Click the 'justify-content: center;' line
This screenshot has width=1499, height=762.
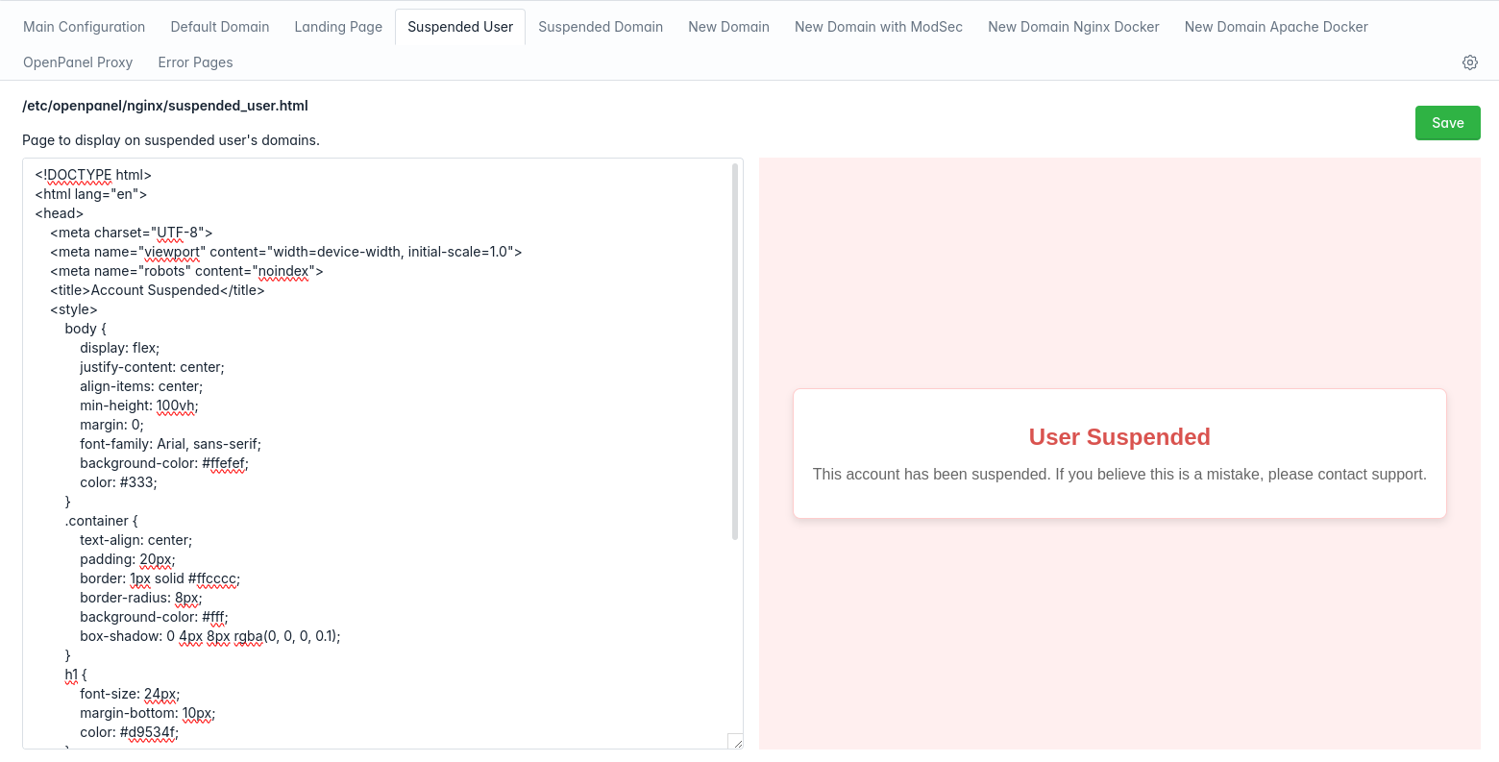point(152,367)
